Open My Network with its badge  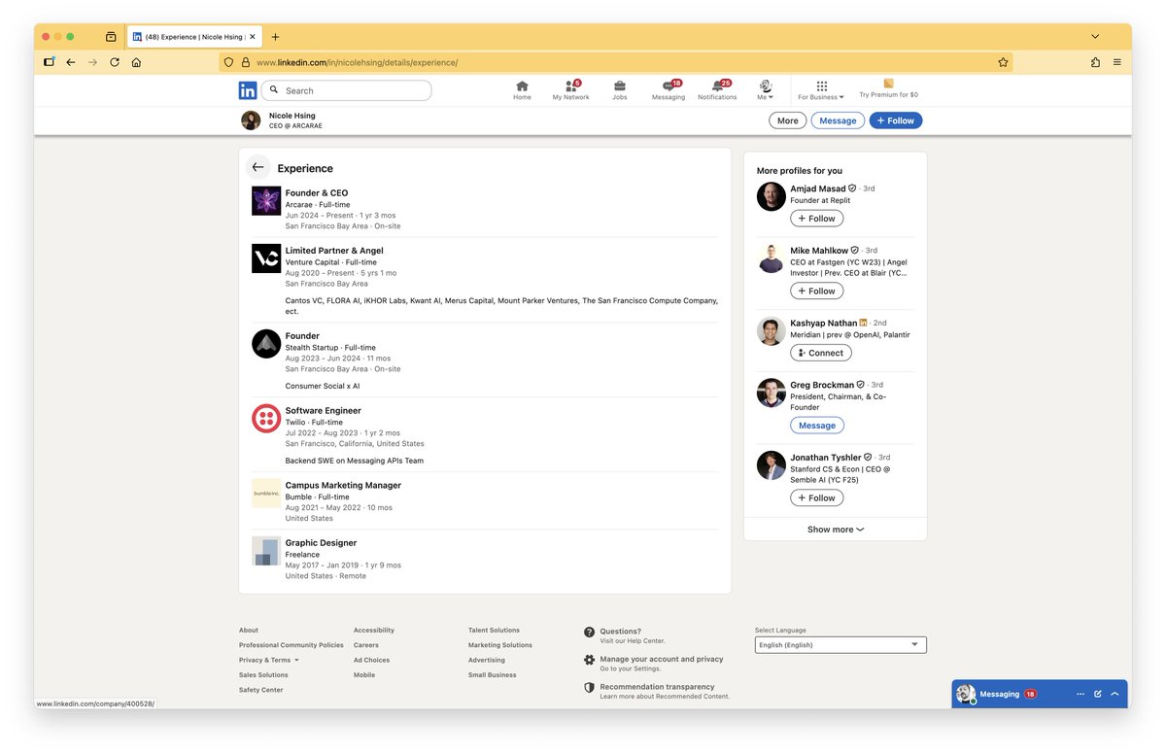click(571, 90)
